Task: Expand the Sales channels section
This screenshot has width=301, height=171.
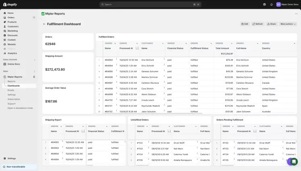Action: point(35,60)
